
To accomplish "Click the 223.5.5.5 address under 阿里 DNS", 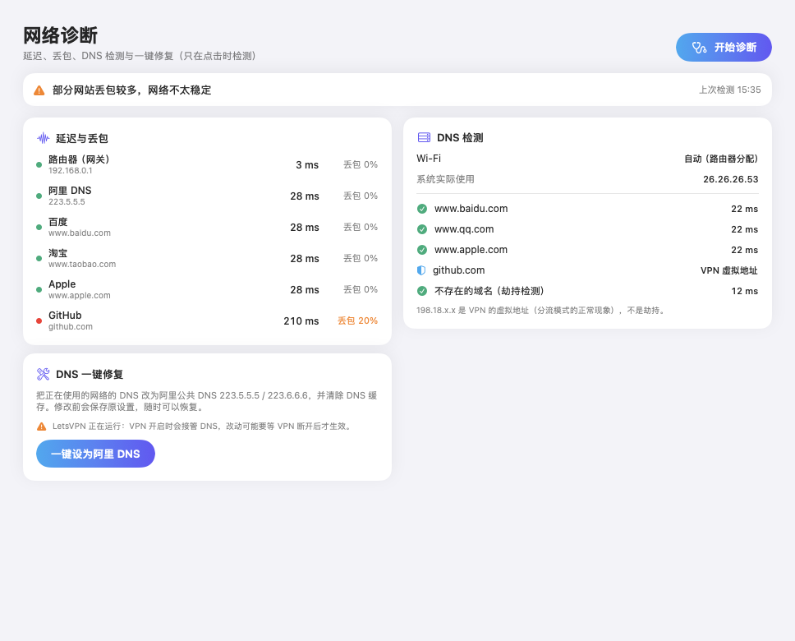I will (x=67, y=202).
